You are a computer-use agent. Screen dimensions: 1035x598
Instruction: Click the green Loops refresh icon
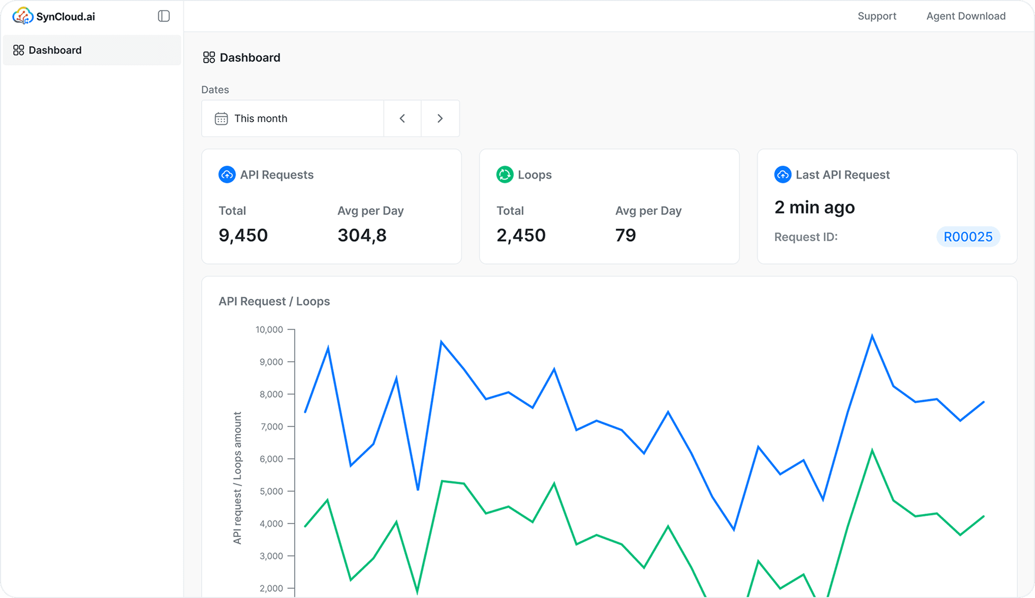coord(504,174)
